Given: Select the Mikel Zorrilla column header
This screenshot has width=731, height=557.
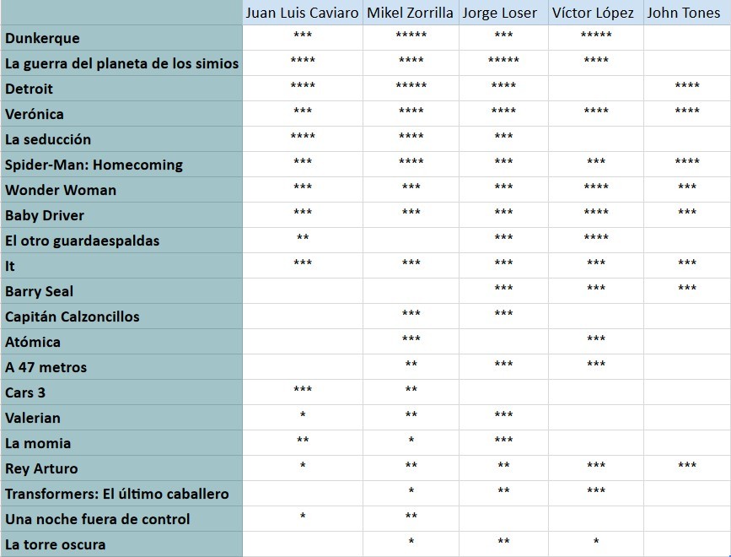Looking at the screenshot, I should point(410,13).
